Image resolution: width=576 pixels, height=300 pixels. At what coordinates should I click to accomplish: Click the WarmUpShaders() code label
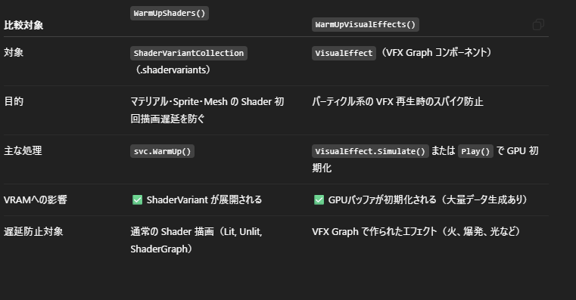(170, 13)
